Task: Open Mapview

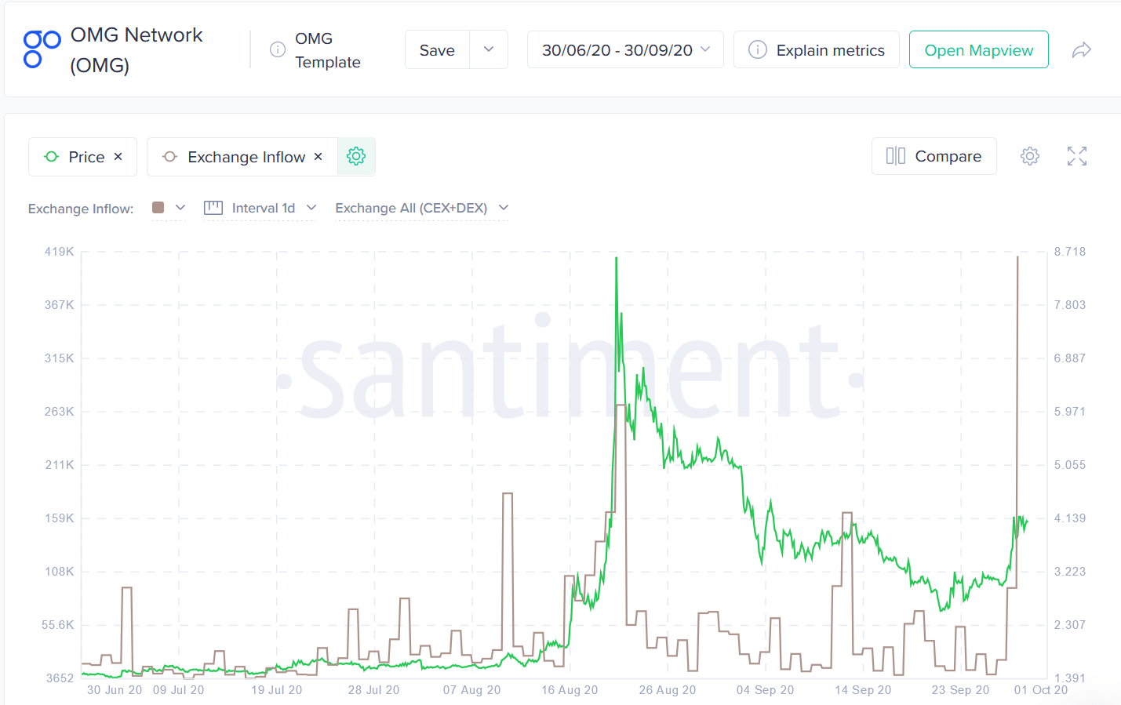Action: (x=979, y=50)
